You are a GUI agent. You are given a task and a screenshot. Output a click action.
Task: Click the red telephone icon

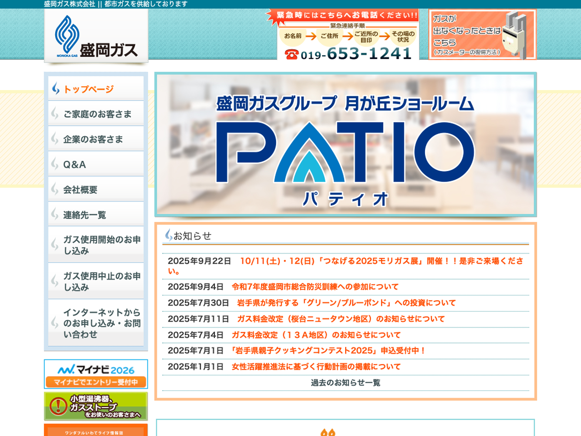coord(291,54)
